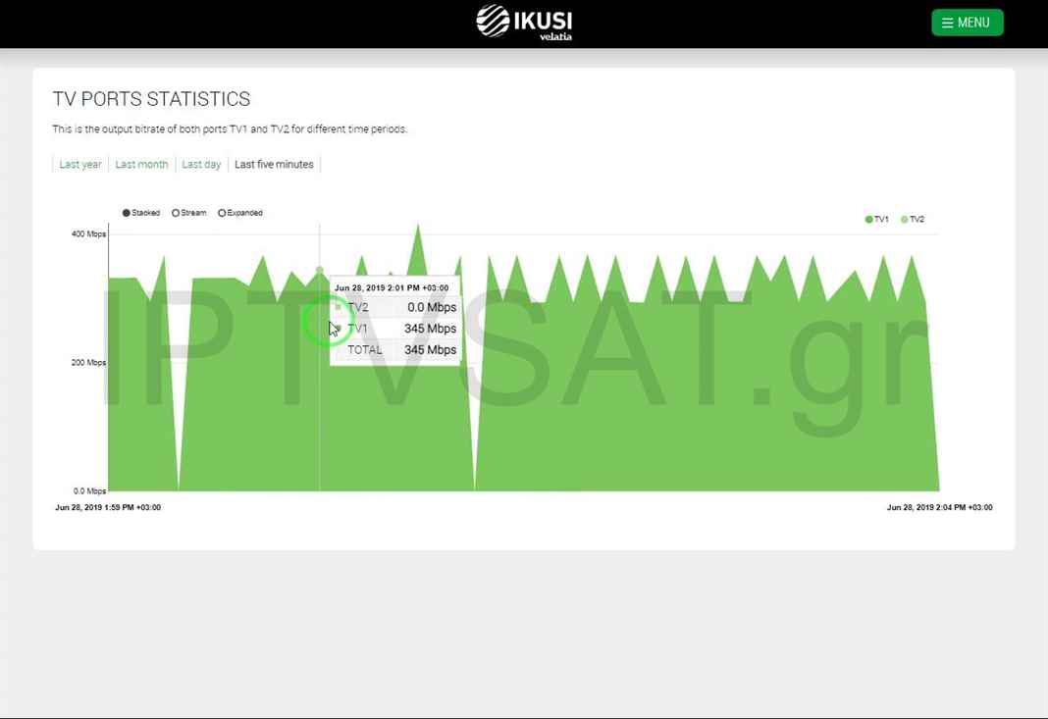Click the 0.0 Mbps axis label
Viewport: 1048px width, 719px height.
tap(89, 491)
